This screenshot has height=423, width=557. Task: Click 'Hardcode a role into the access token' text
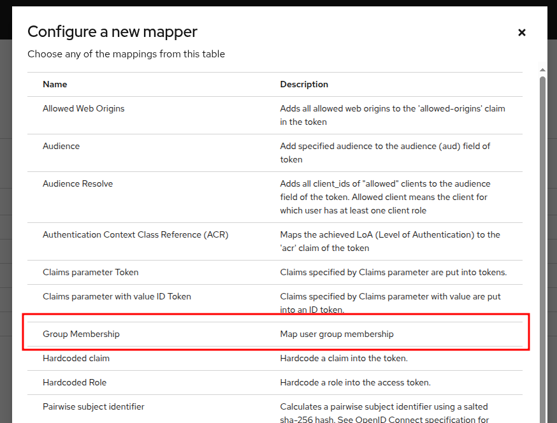coord(355,383)
